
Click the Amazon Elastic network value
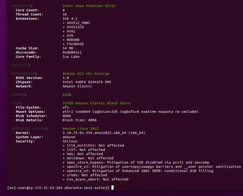tap(77, 86)
